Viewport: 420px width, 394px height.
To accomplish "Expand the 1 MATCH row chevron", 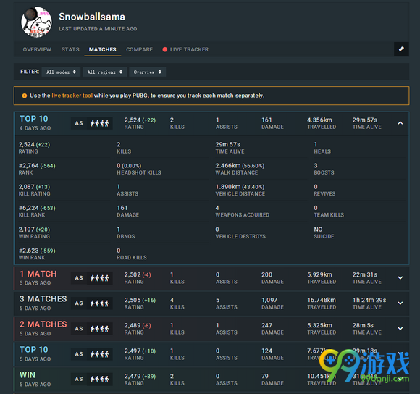I will [400, 277].
